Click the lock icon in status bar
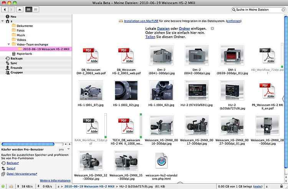Image resolution: width=288 pixels, height=189 pixels. point(281,186)
